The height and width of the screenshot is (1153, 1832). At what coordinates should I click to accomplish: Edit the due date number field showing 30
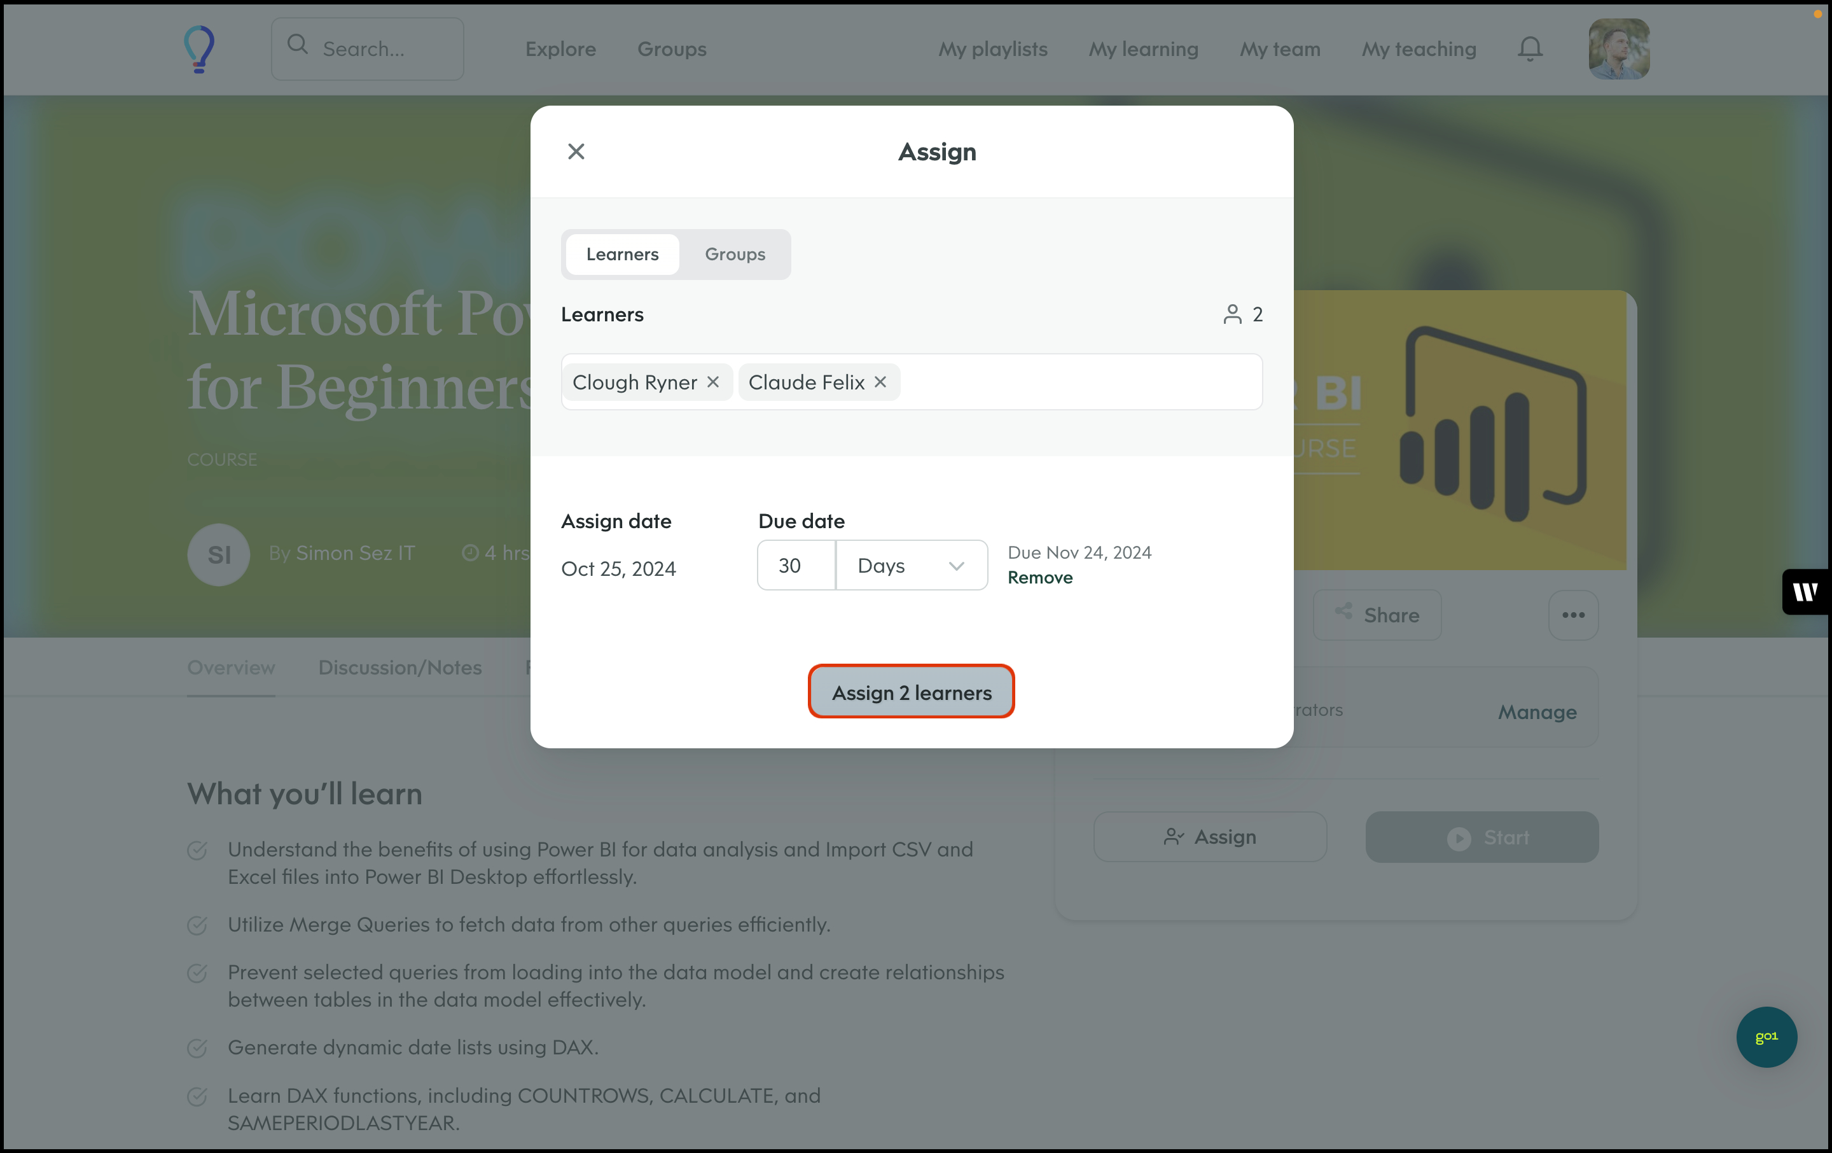(x=796, y=566)
